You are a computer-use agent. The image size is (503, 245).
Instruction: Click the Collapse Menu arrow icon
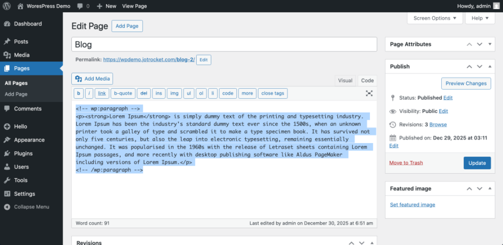7,207
